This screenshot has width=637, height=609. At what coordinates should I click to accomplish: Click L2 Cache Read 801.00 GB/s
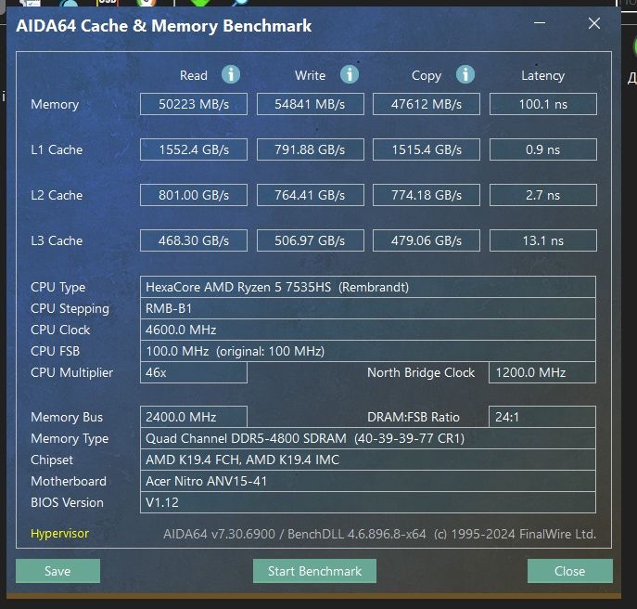194,195
